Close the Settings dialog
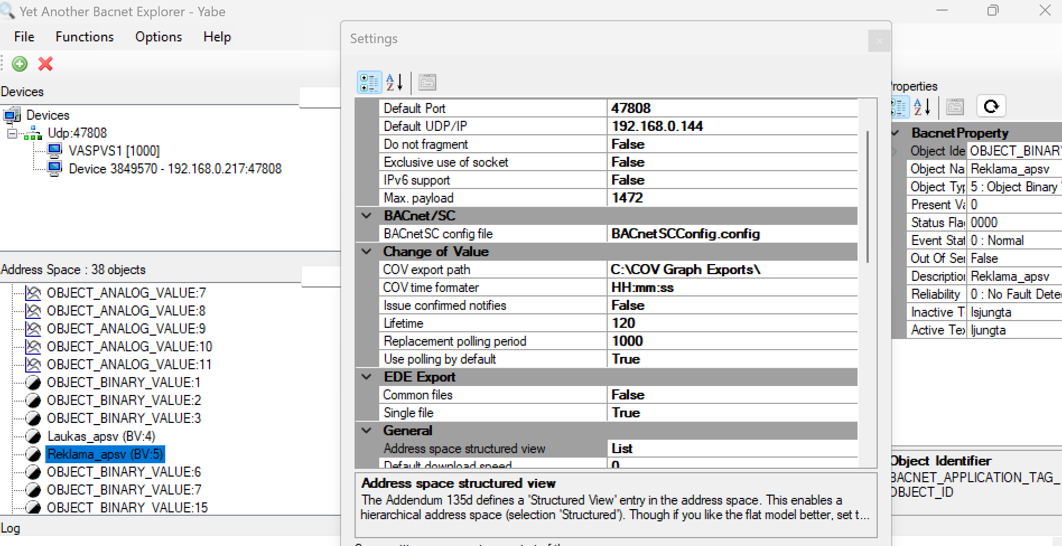The width and height of the screenshot is (1062, 546). click(879, 41)
